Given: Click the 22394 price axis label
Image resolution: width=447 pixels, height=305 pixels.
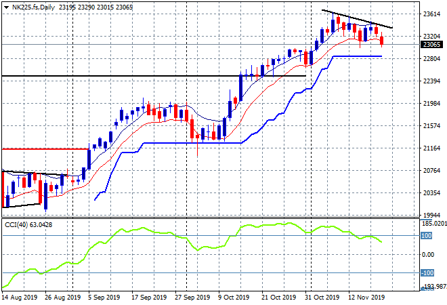Looking at the screenshot, I should coord(431,81).
